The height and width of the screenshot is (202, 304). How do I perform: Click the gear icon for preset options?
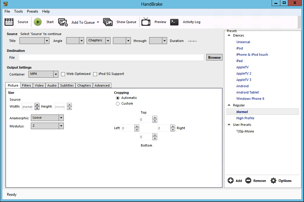coord(273,180)
